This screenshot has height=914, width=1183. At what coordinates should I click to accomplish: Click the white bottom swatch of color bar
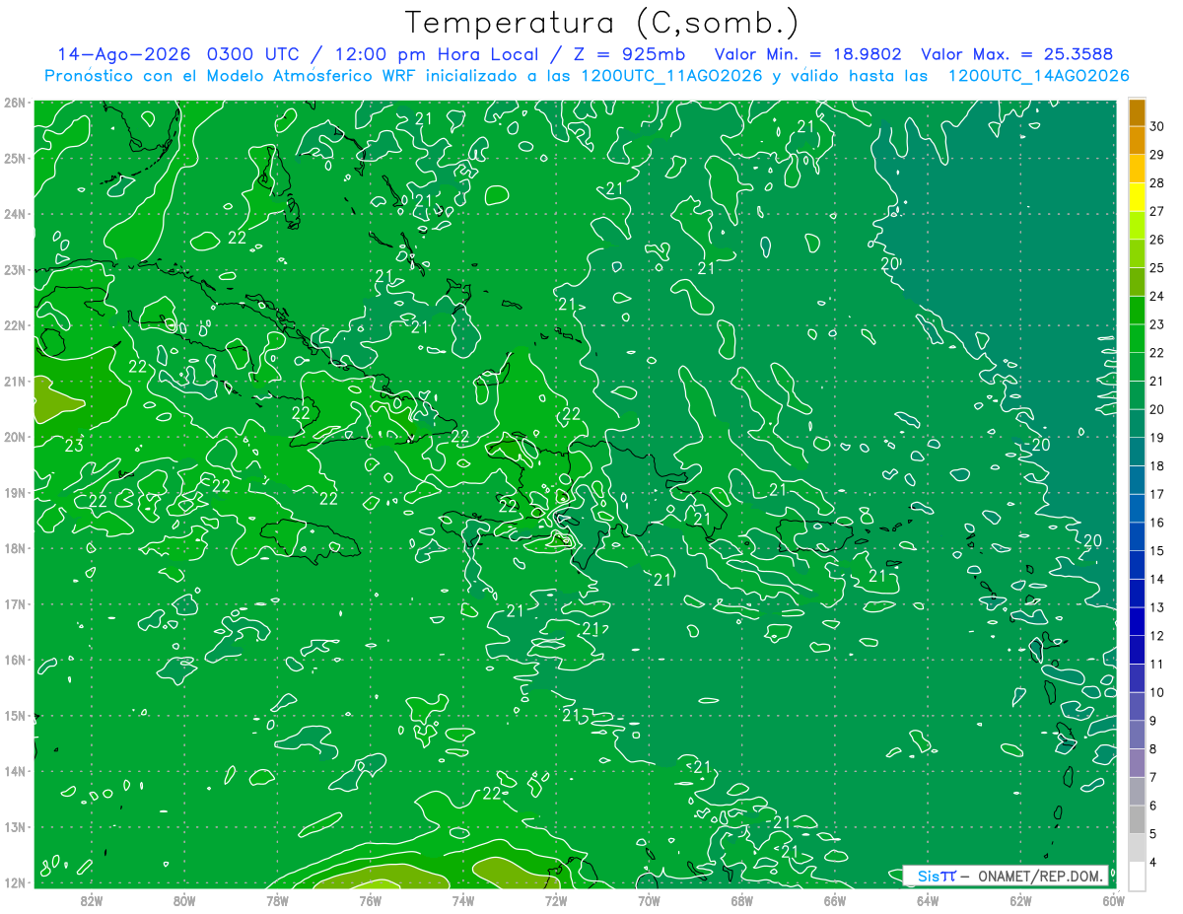point(1137,875)
